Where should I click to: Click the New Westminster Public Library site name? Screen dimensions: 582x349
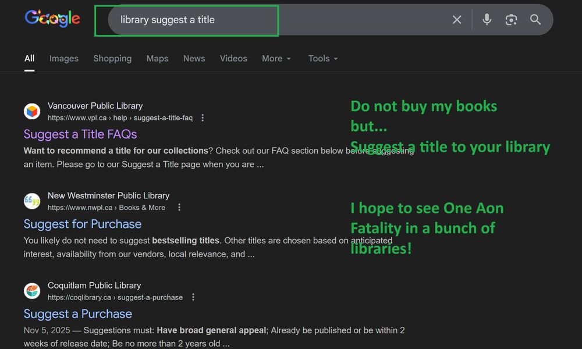pyautogui.click(x=108, y=195)
